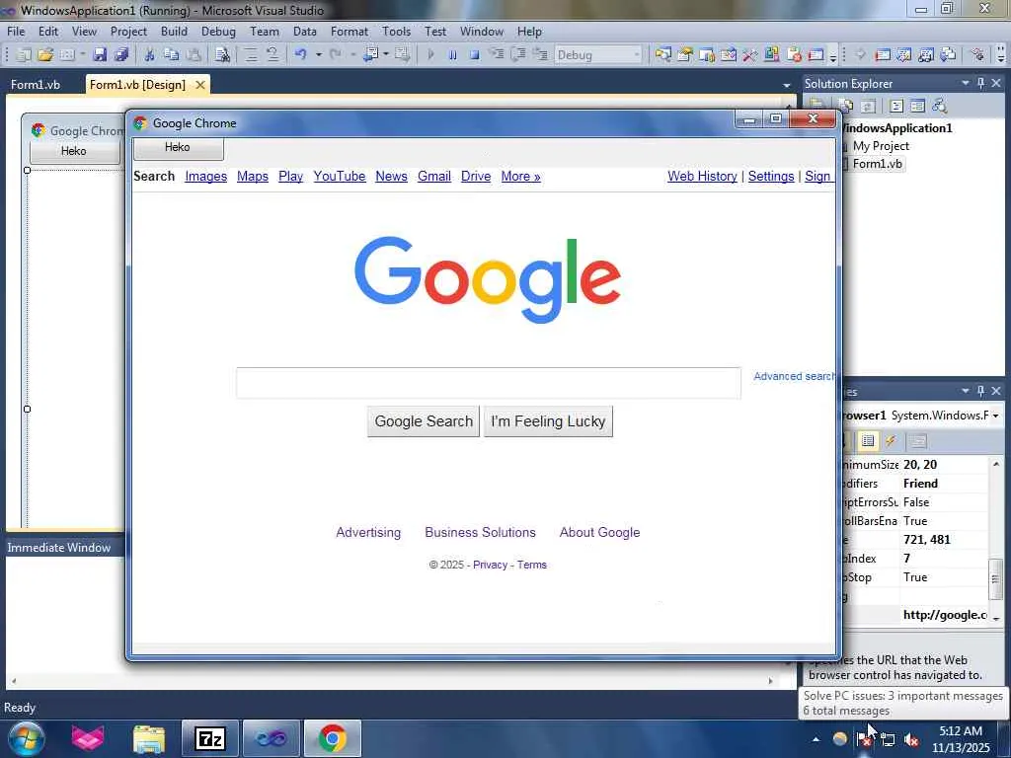Click the Save All icon
Image resolution: width=1011 pixels, height=758 pixels.
point(121,55)
